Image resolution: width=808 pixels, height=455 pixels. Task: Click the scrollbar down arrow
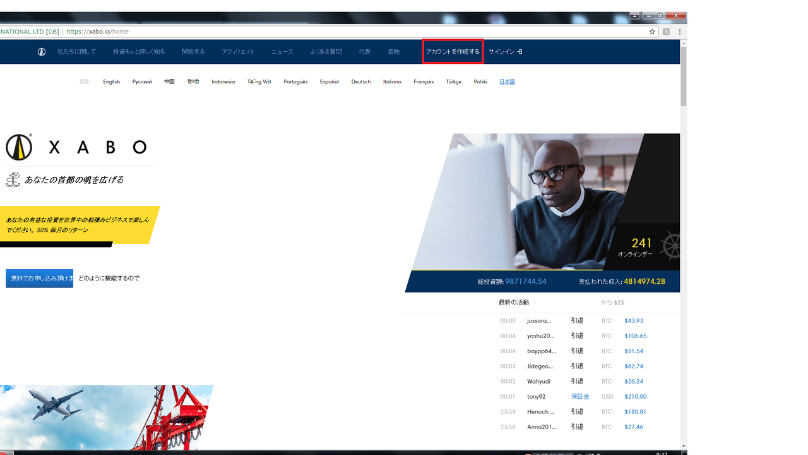(x=683, y=446)
